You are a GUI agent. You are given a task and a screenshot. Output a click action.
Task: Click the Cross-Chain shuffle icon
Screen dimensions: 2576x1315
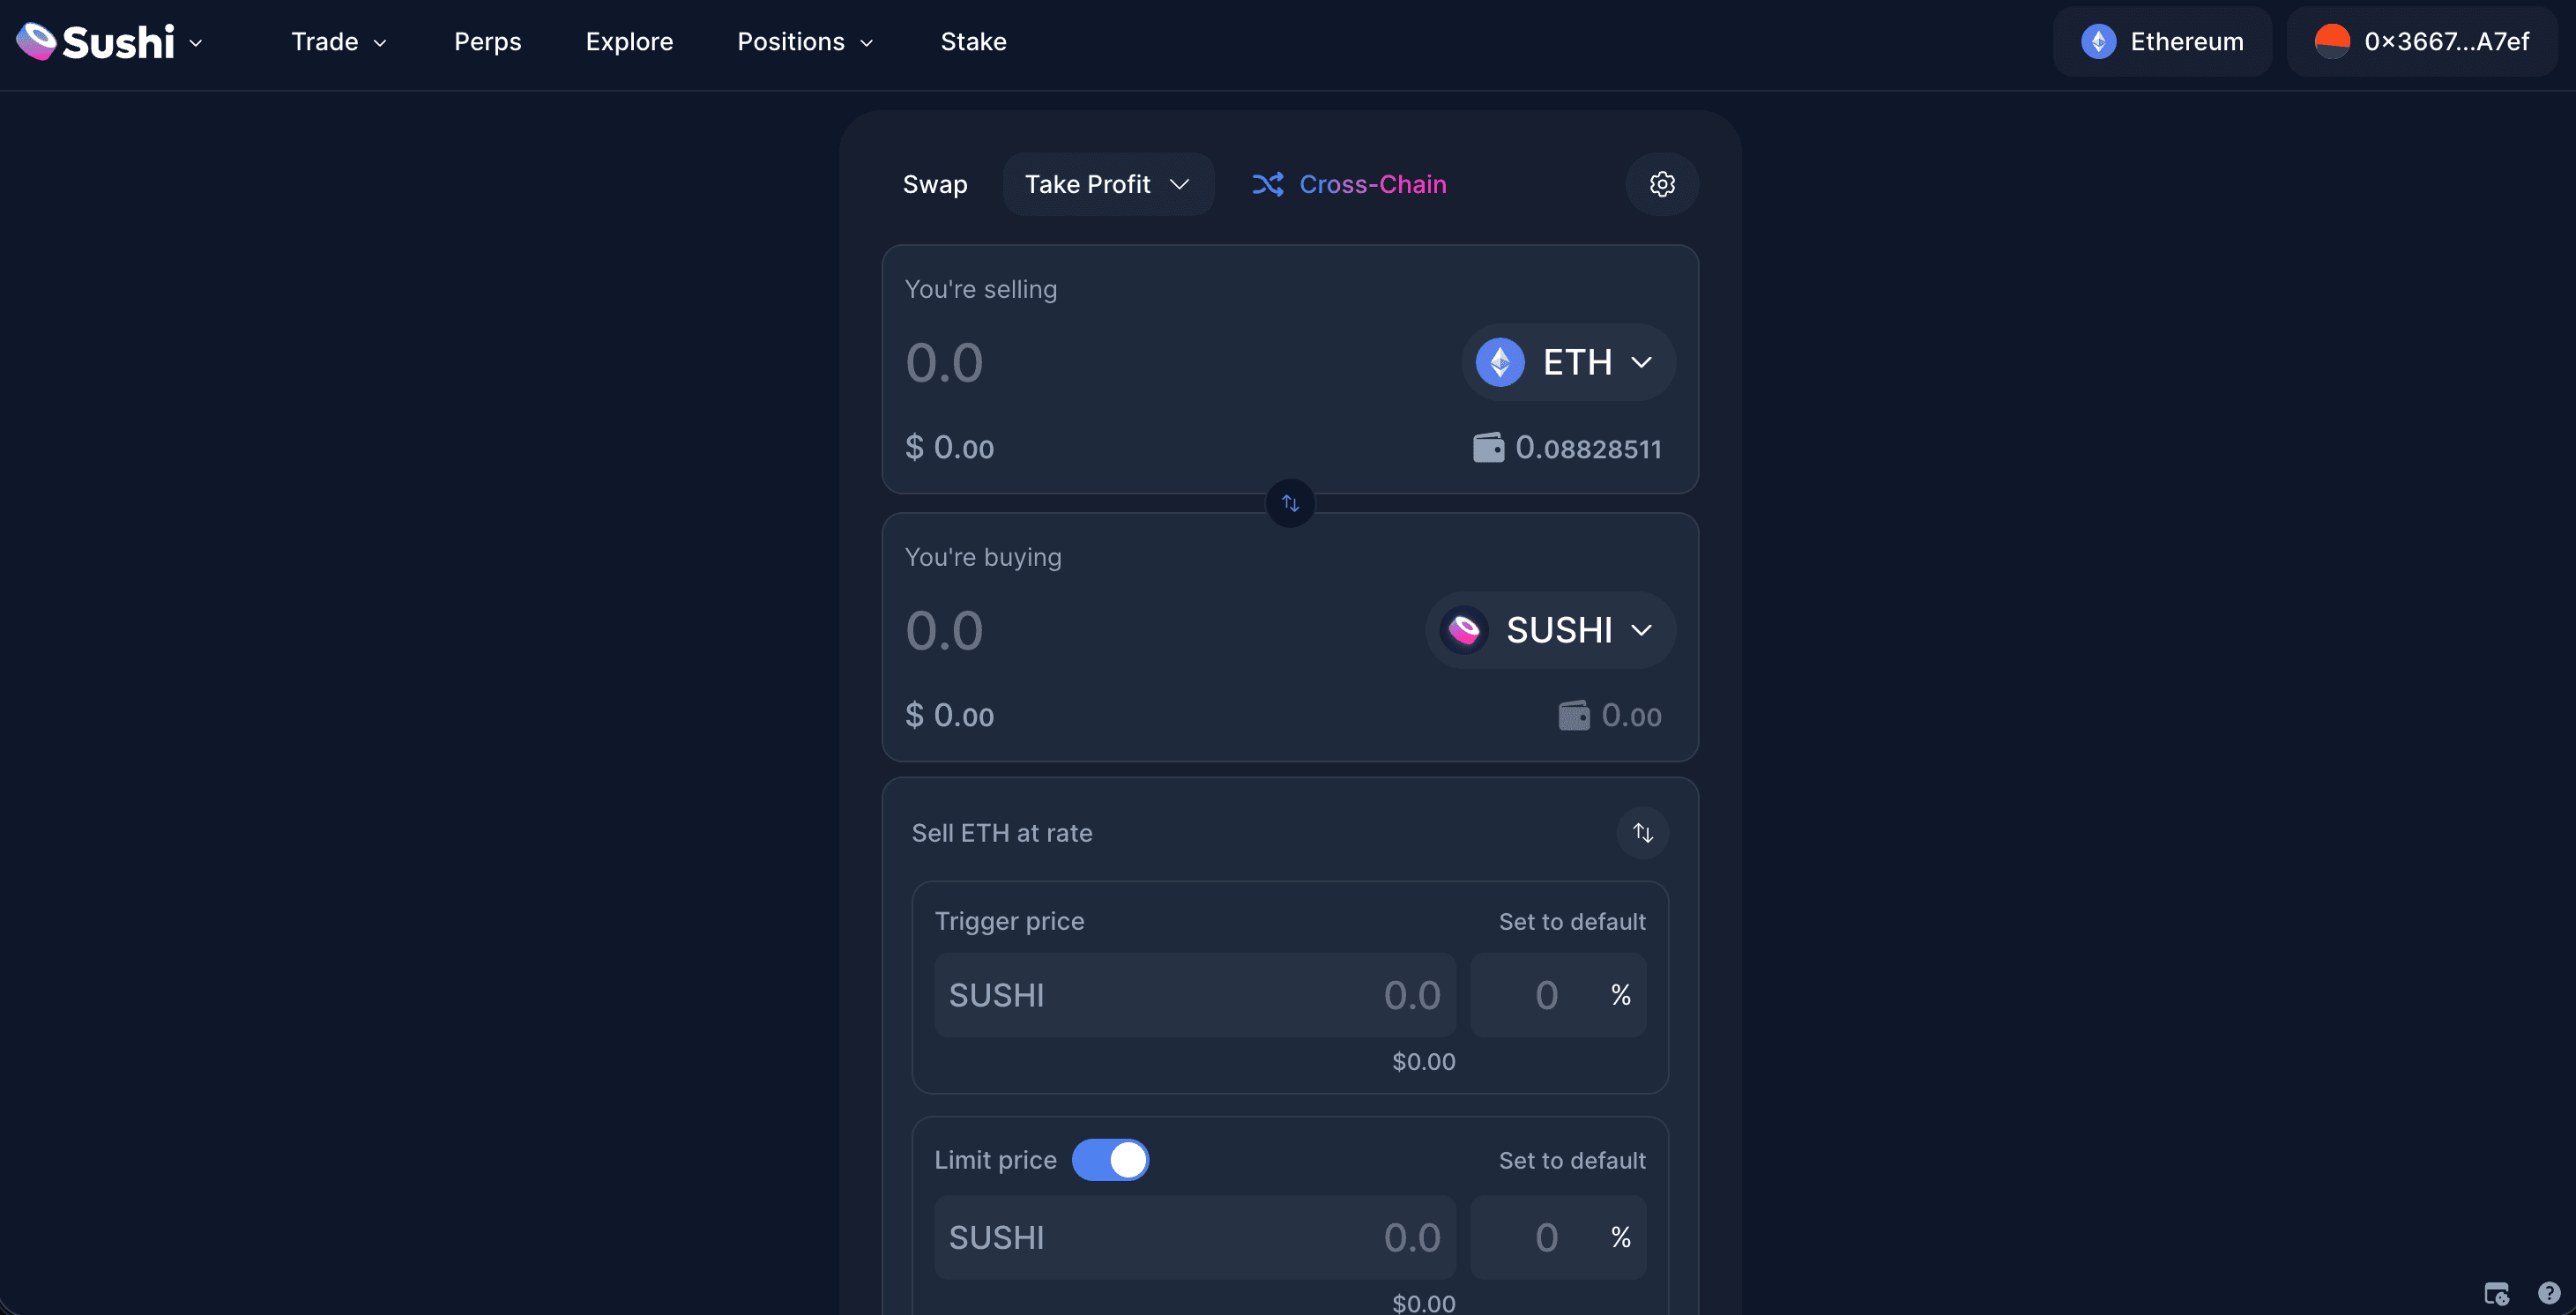(1268, 184)
